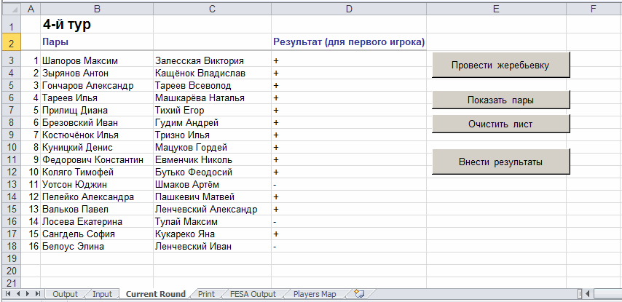622x302 pixels.
Task: Open the FESA Output sheet tab
Action: click(253, 294)
